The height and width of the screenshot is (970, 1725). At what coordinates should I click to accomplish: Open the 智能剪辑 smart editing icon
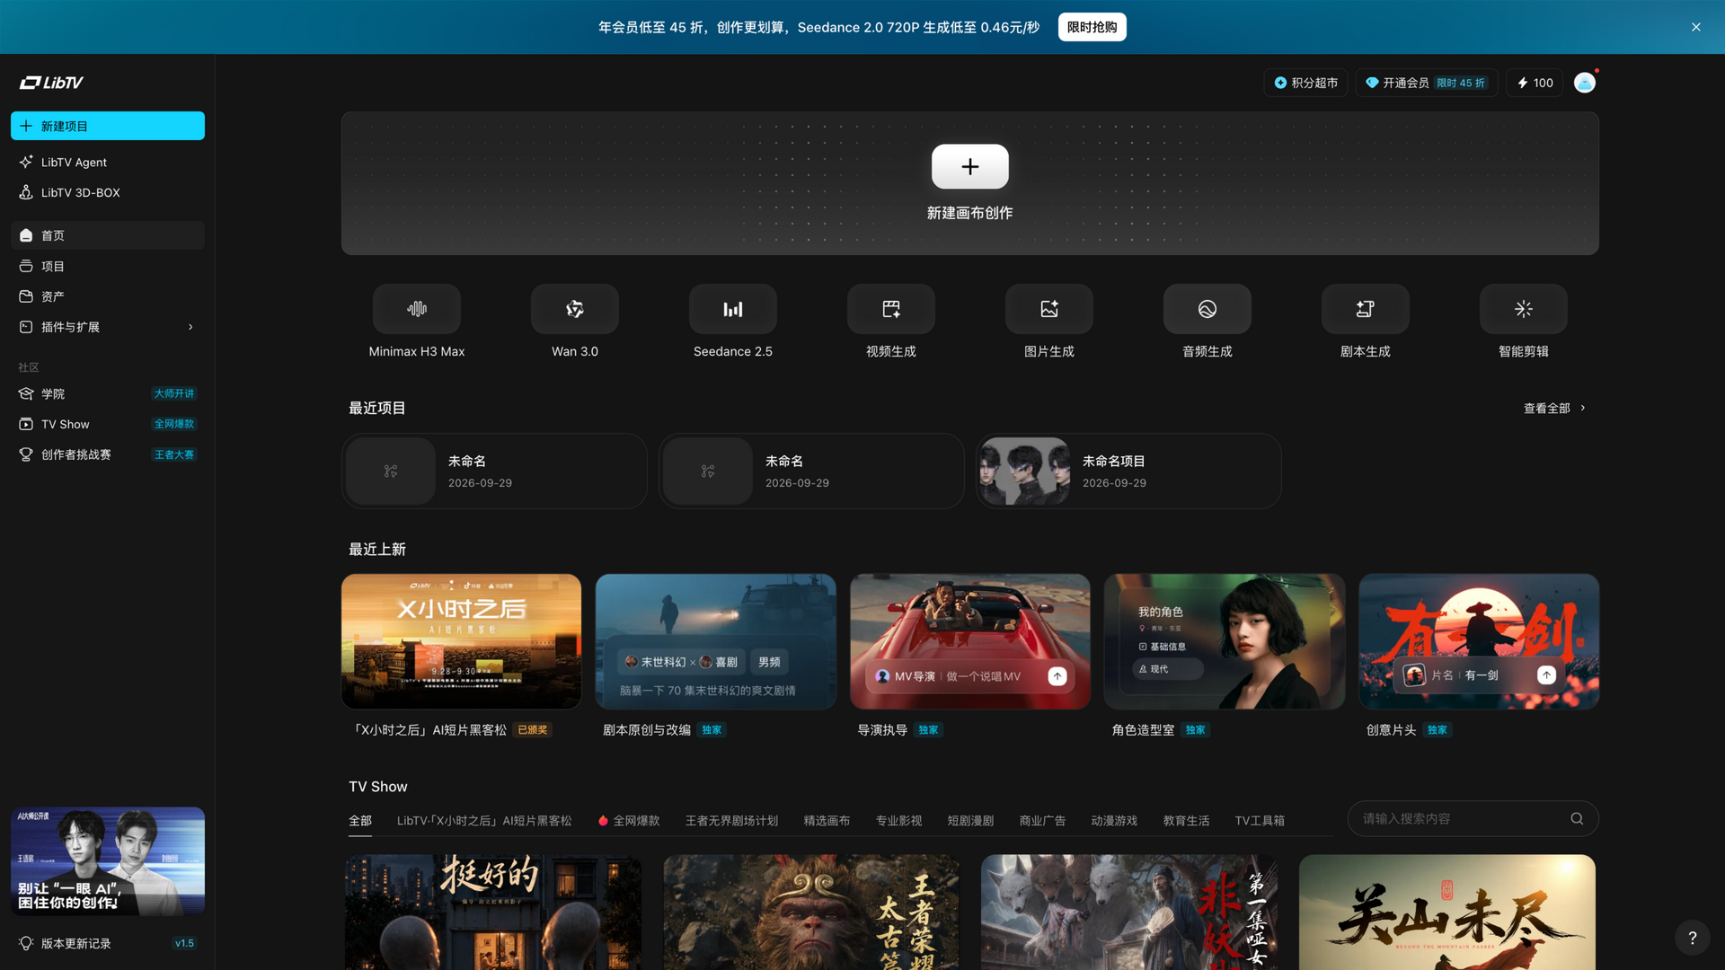point(1524,309)
